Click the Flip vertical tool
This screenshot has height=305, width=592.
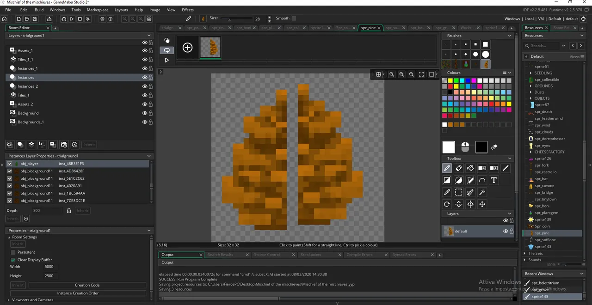click(459, 204)
